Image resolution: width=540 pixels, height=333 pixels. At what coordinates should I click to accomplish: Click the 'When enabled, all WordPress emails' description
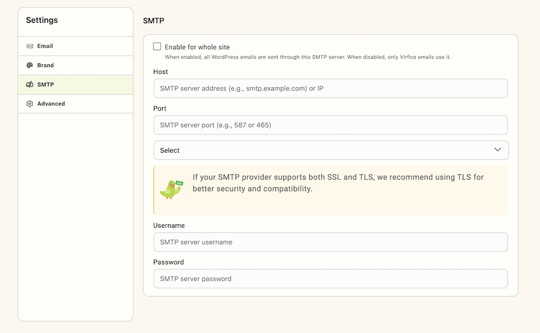coord(308,57)
